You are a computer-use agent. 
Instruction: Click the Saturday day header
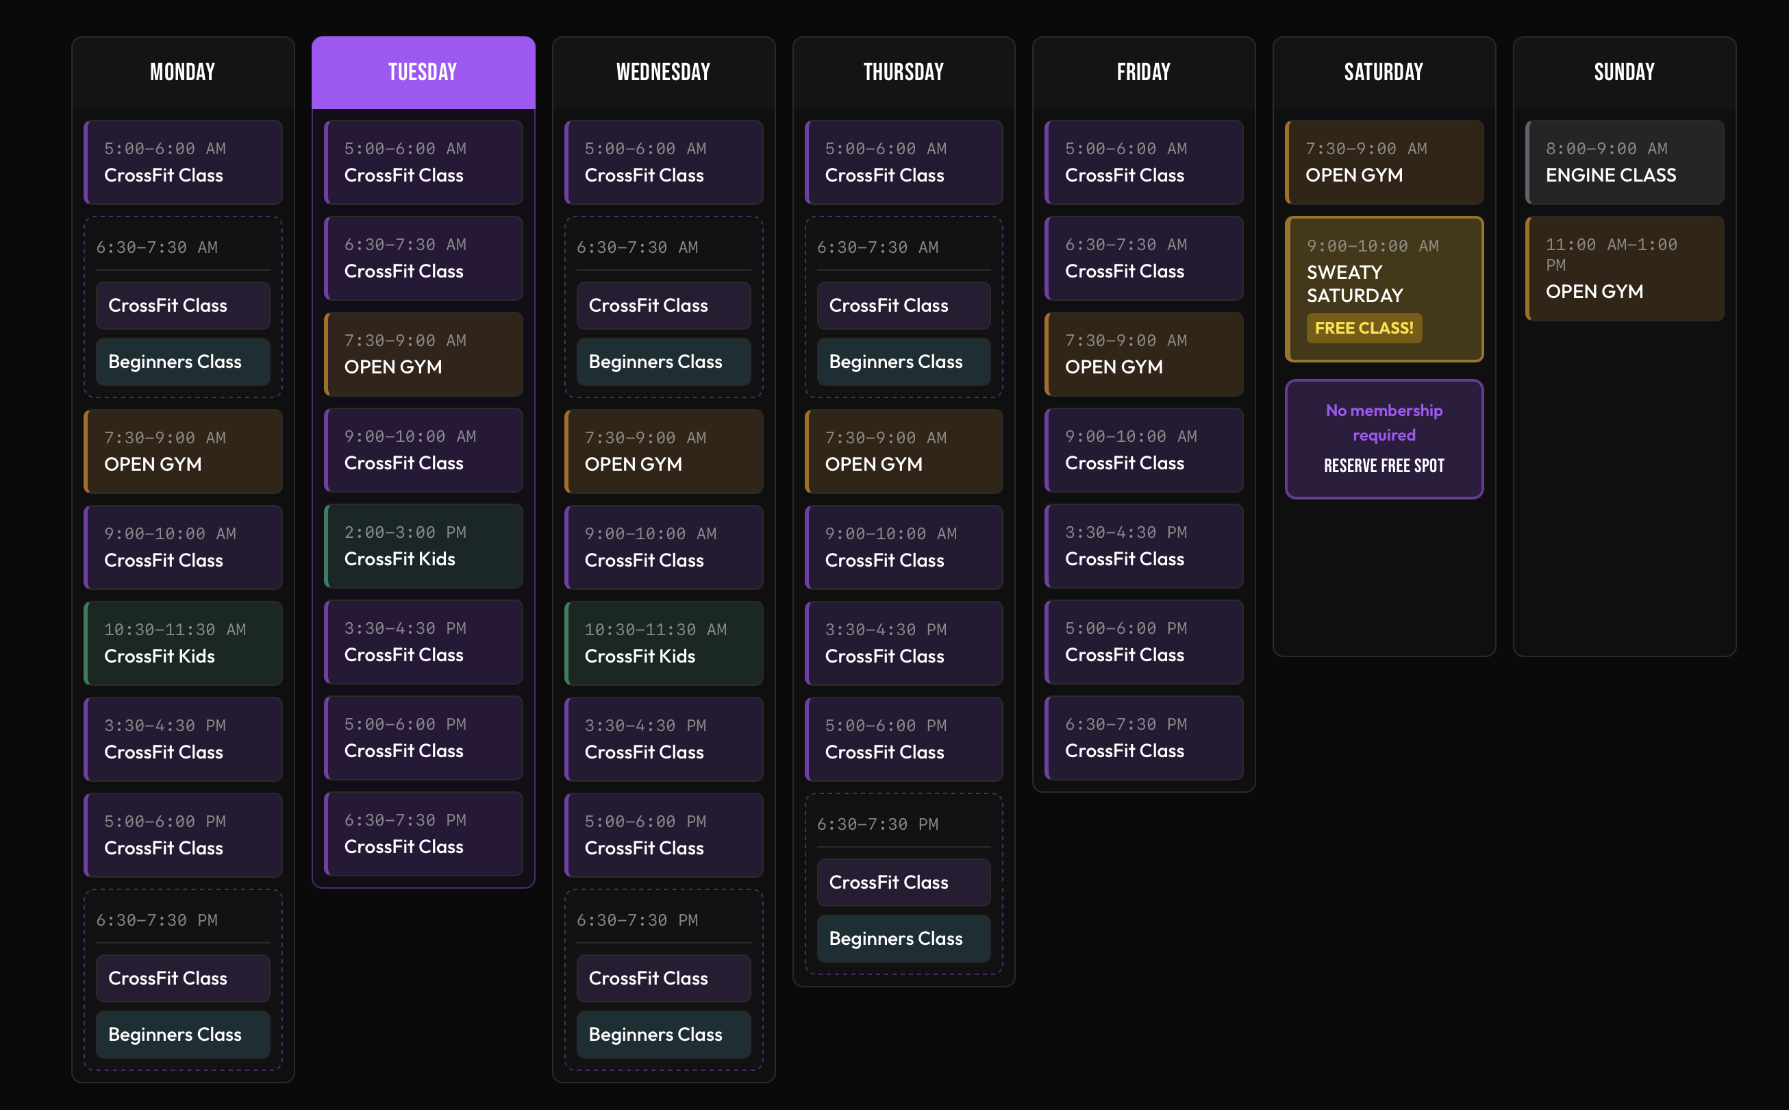point(1384,72)
